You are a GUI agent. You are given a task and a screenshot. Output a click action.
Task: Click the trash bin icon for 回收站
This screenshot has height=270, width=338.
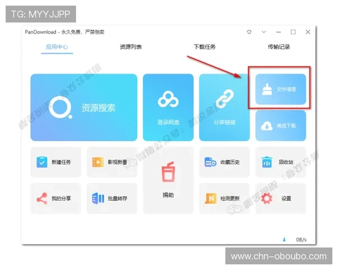tap(266, 162)
